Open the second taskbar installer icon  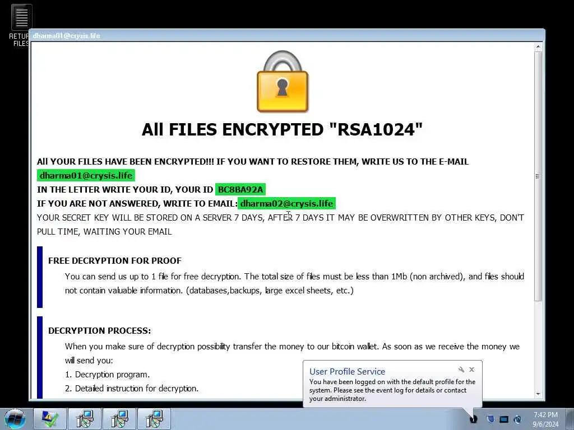pyautogui.click(x=85, y=419)
